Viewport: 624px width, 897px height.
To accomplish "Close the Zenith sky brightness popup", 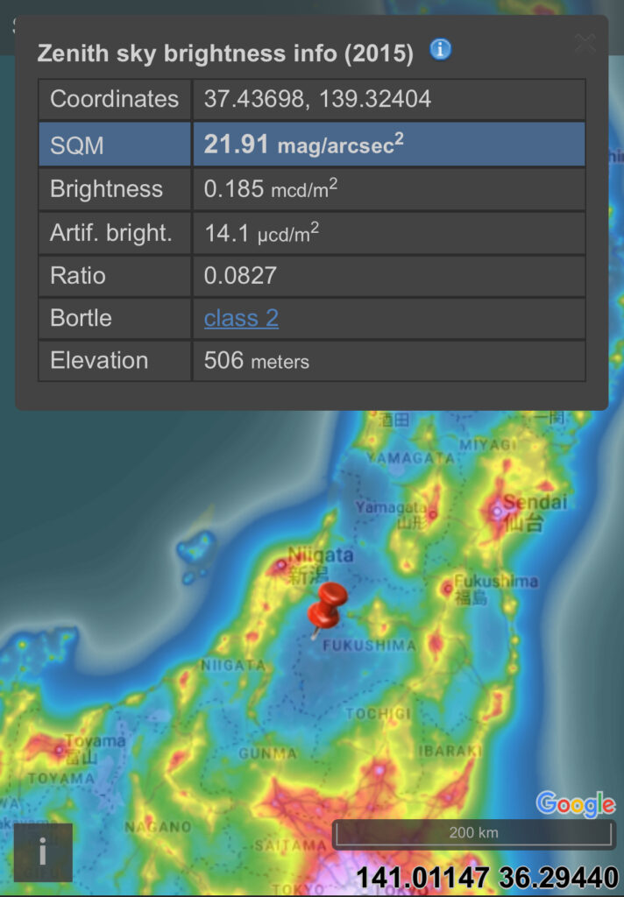I will tap(585, 43).
